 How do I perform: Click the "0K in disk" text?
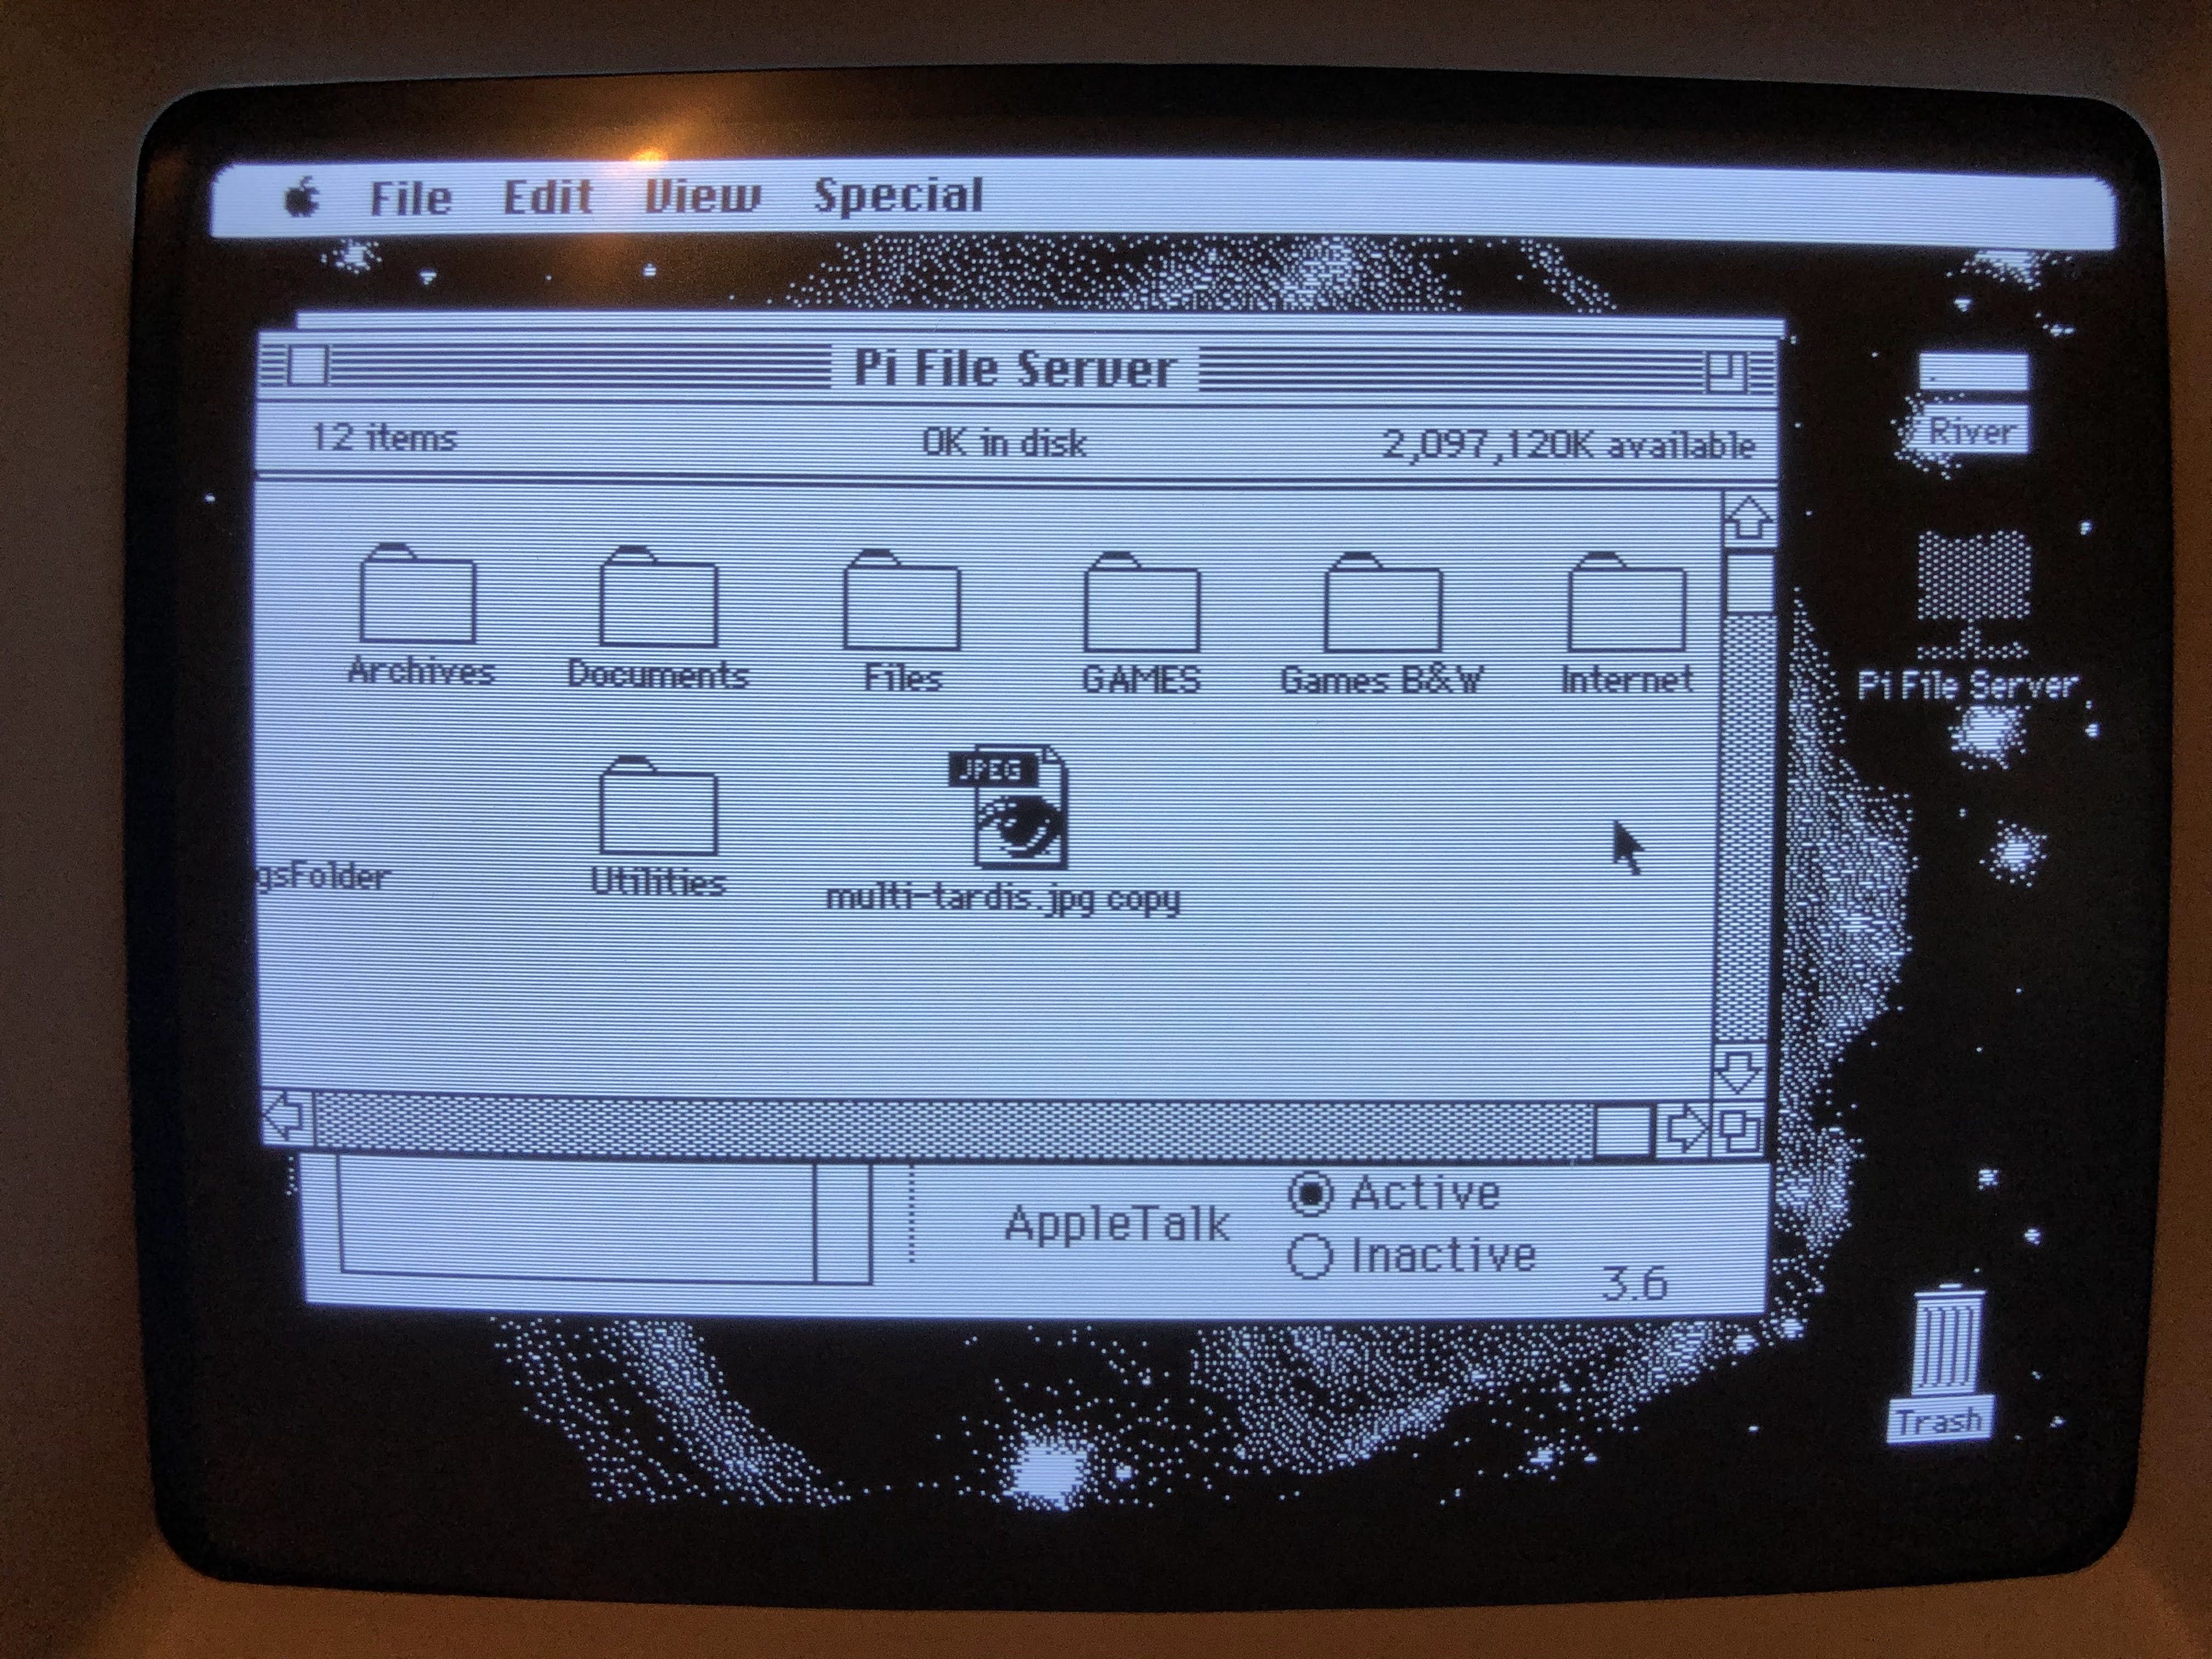1004,442
